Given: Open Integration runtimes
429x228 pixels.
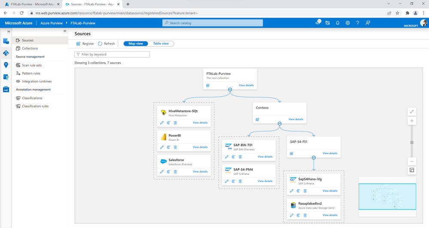Looking at the screenshot, I should coord(40,81).
